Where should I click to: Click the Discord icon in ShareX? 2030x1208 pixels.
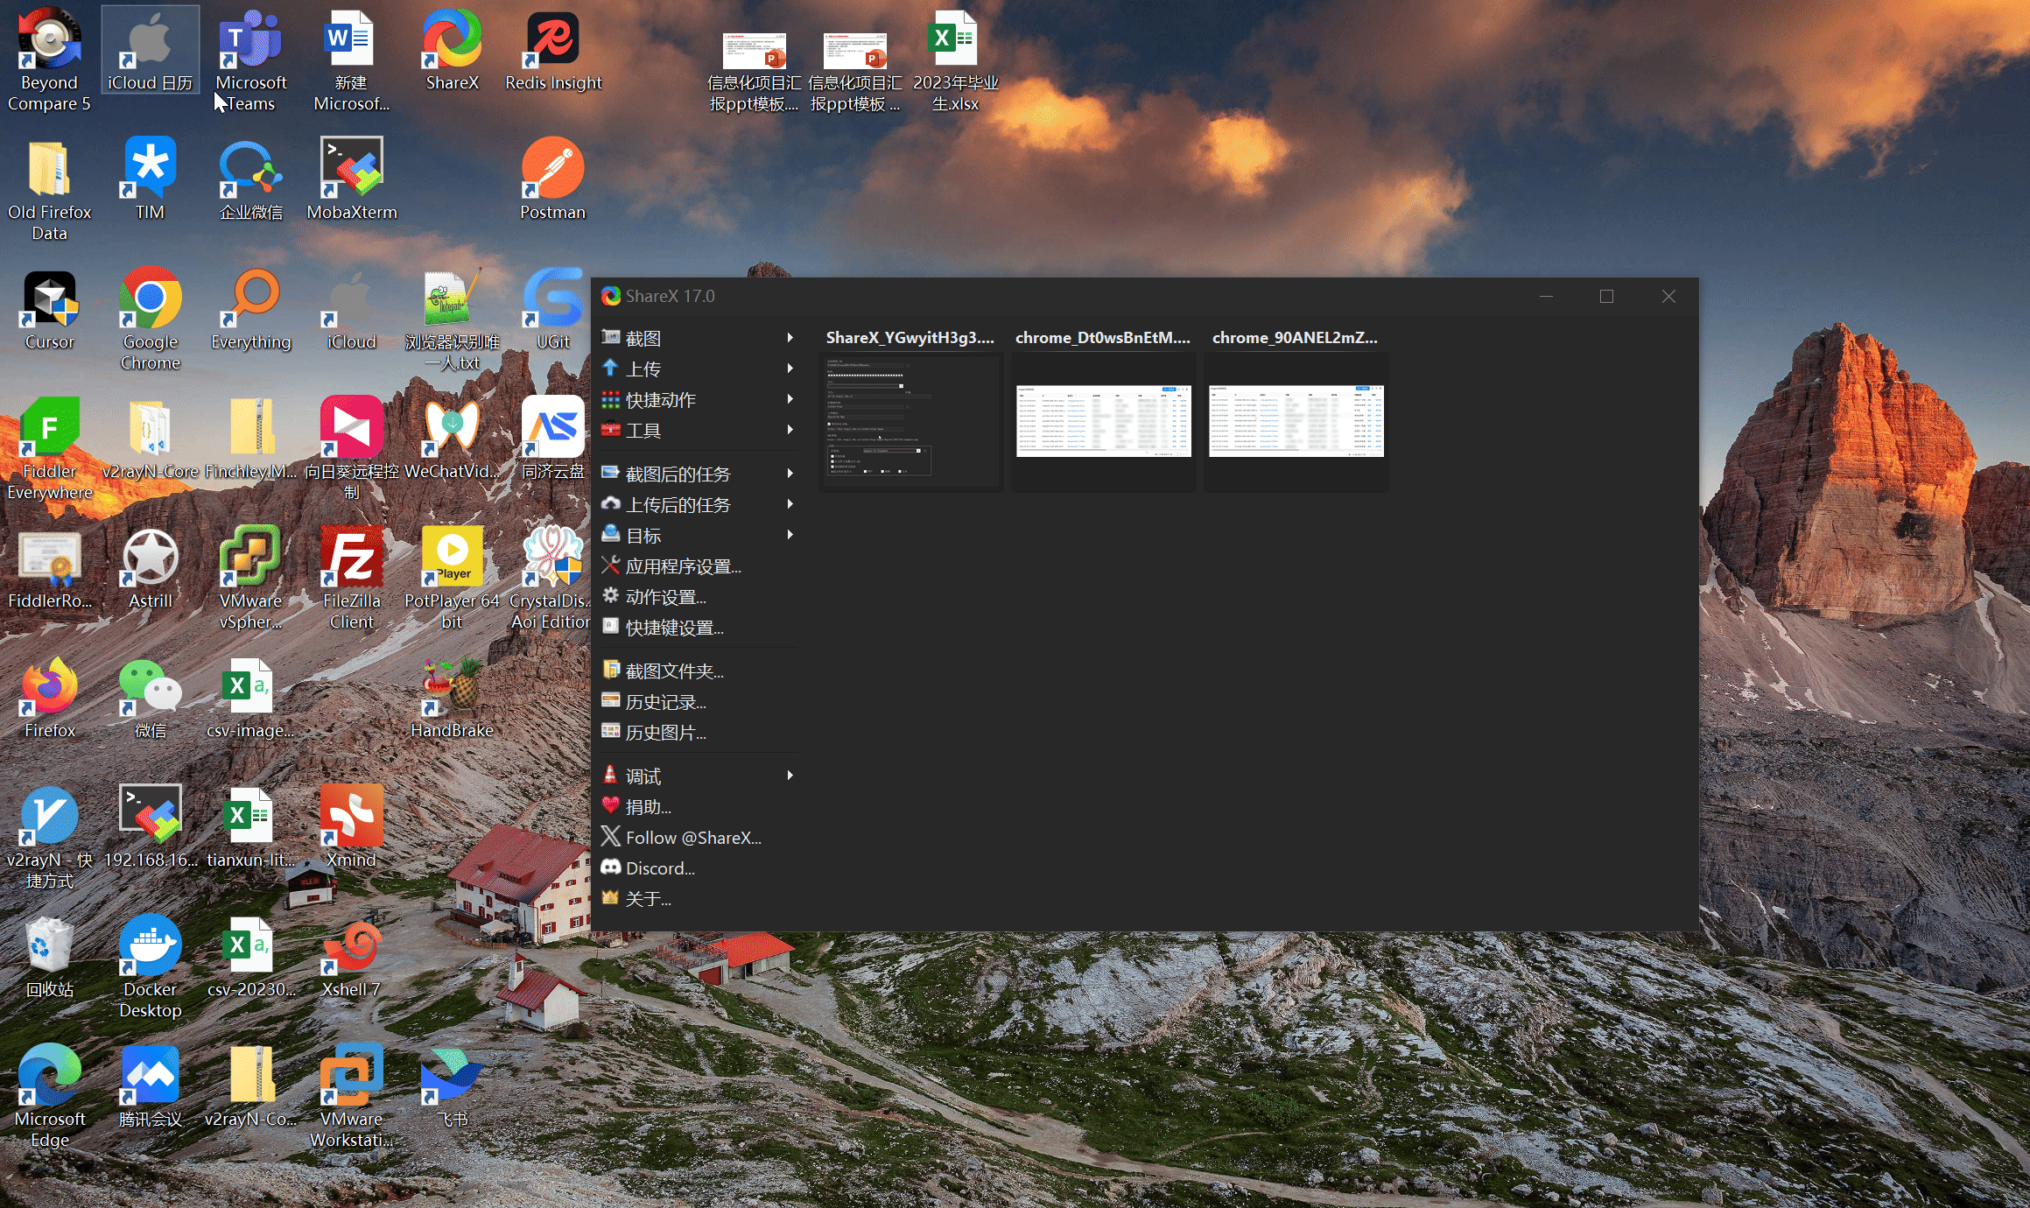tap(611, 867)
